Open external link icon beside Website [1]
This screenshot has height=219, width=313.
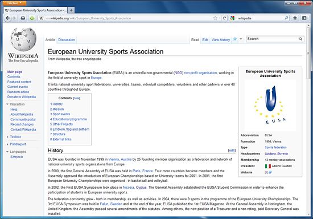point(270,172)
